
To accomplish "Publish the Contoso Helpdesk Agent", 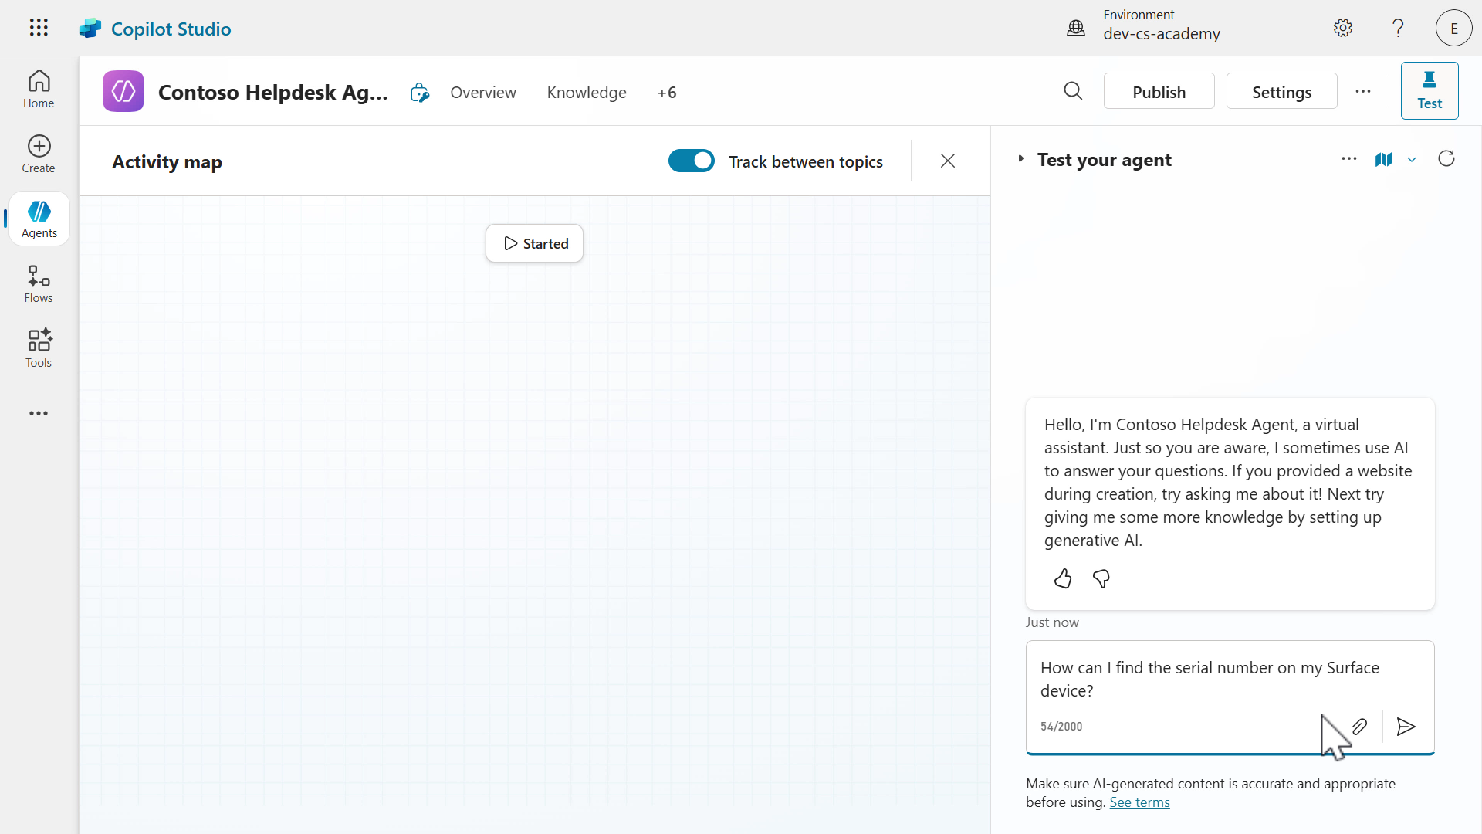I will [x=1159, y=90].
